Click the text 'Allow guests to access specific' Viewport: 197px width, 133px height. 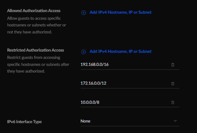click(34, 18)
